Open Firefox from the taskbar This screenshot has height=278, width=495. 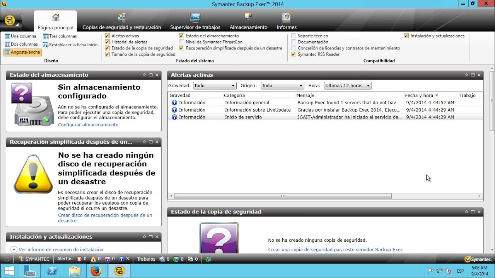point(96,271)
